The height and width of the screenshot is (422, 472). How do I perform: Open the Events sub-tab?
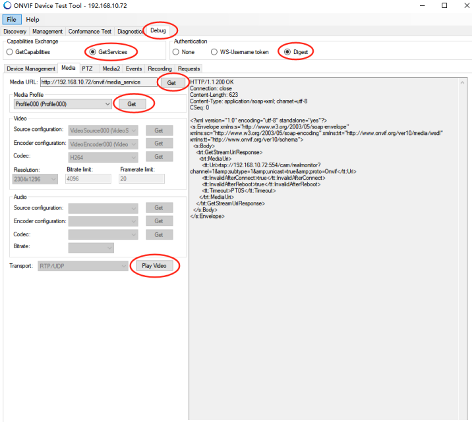point(134,69)
